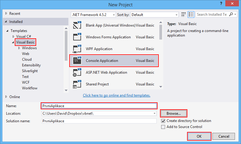
Task: Click the Templates tree label
Action: pos(19,31)
